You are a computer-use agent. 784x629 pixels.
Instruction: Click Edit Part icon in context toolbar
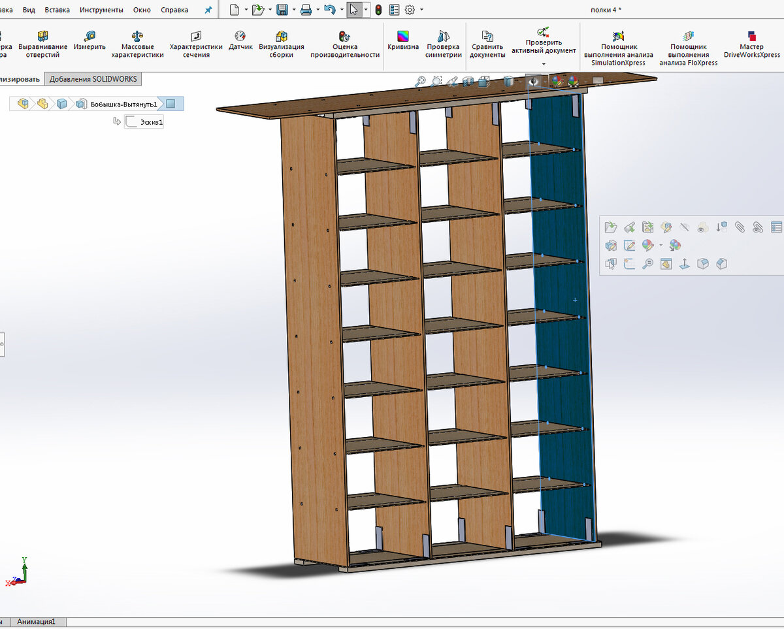666,227
